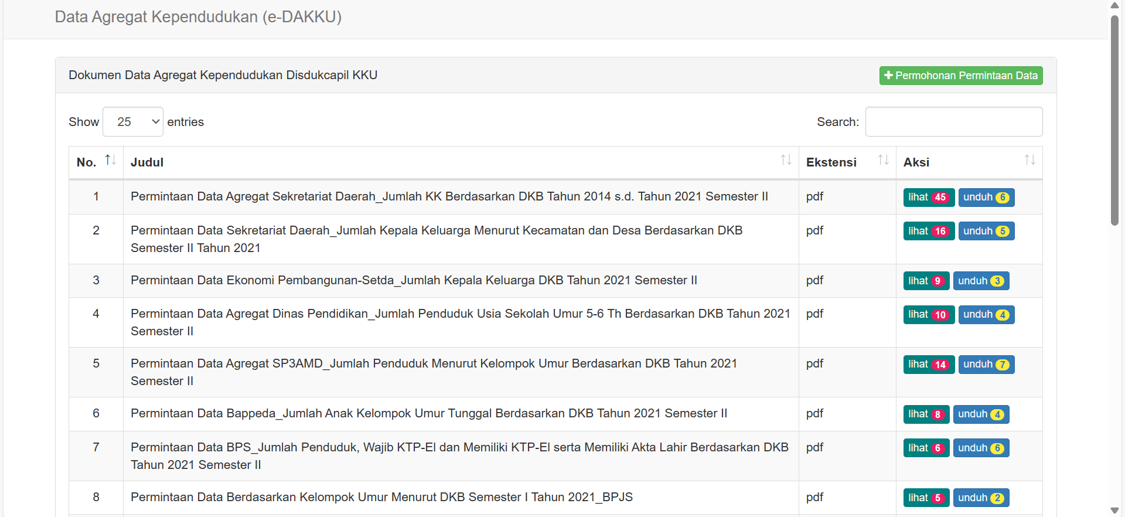Click the Aksi column sort icon
This screenshot has width=1125, height=517.
(x=1029, y=160)
